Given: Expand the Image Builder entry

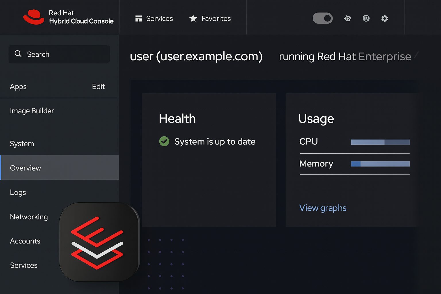Looking at the screenshot, I should click(x=32, y=111).
